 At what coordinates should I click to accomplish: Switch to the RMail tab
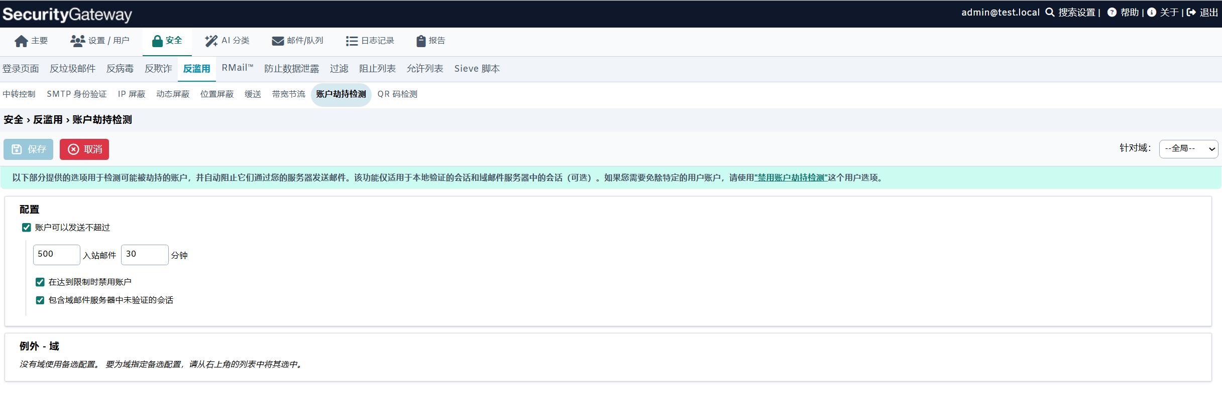click(238, 68)
